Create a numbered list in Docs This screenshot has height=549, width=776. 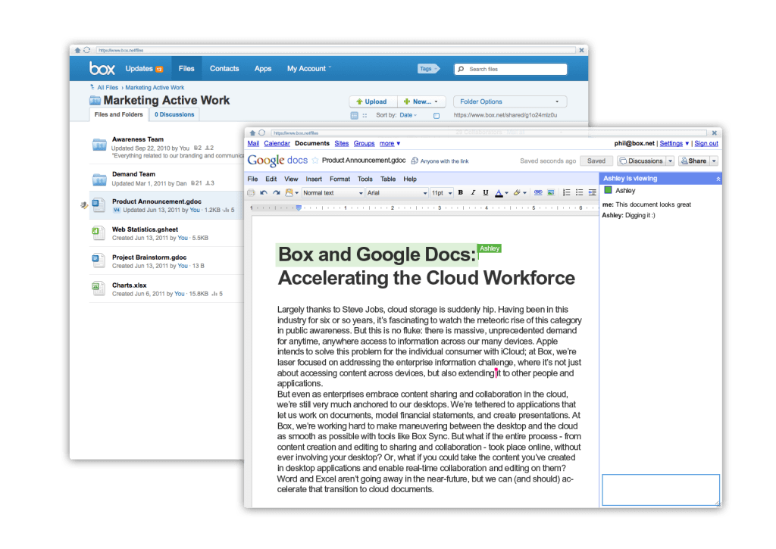(x=567, y=192)
